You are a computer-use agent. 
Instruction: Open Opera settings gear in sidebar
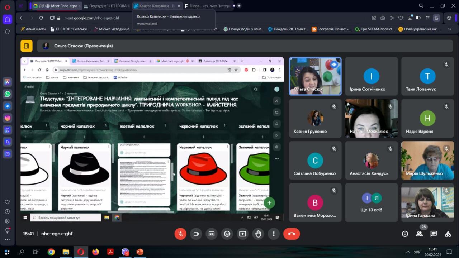click(7, 221)
